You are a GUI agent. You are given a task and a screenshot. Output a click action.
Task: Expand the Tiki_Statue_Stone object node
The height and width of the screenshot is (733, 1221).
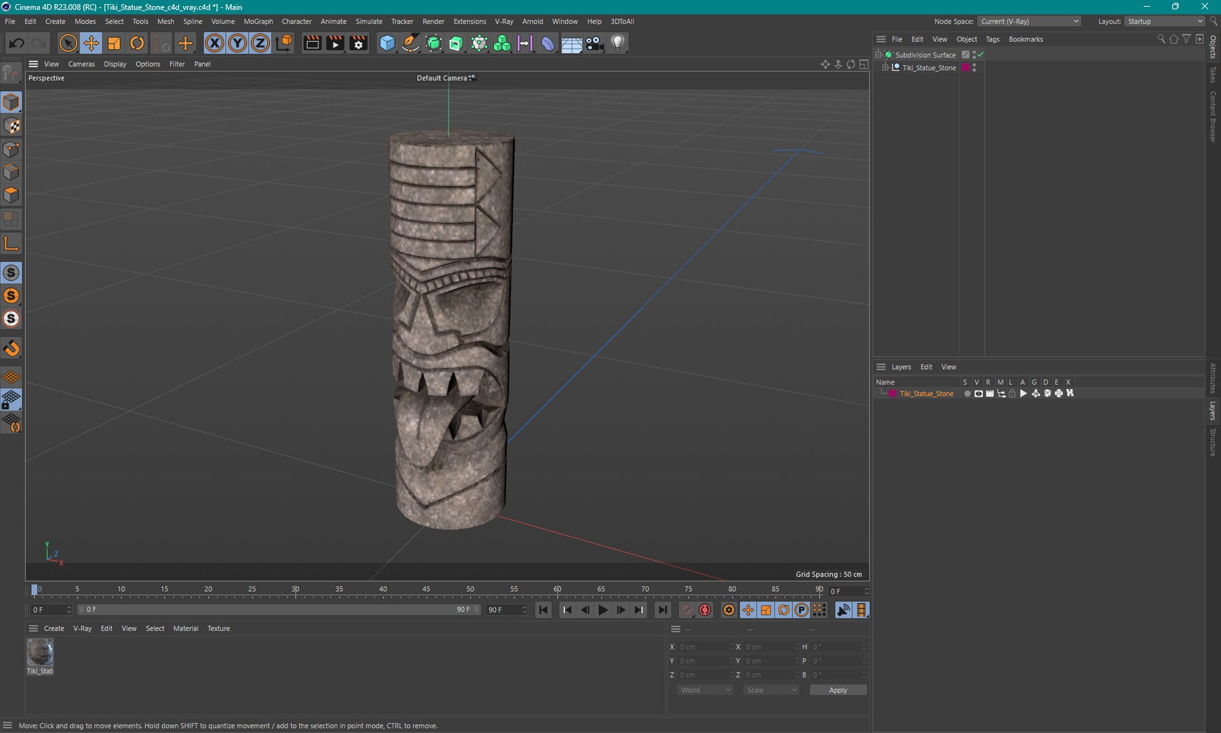pyautogui.click(x=886, y=68)
